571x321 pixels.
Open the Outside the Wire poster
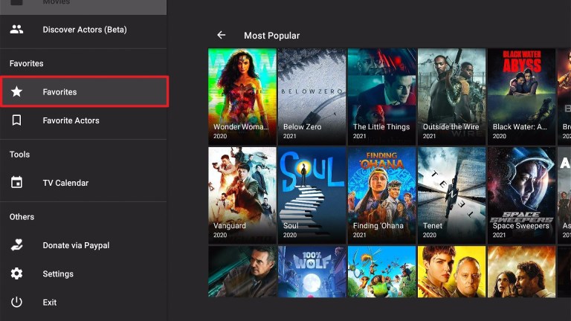[451, 97]
